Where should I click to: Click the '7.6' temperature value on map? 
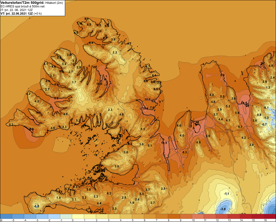click(152, 108)
